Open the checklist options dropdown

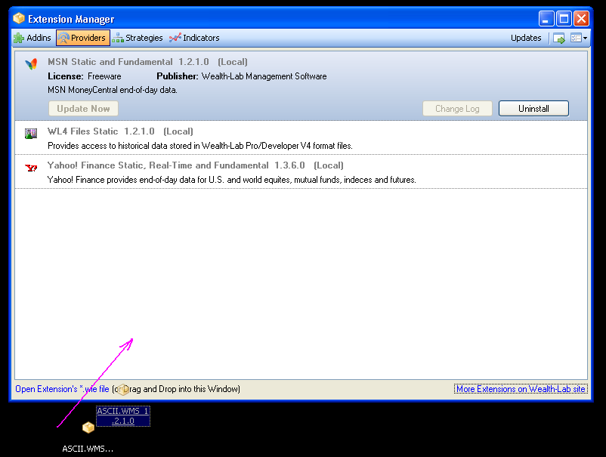[579, 38]
